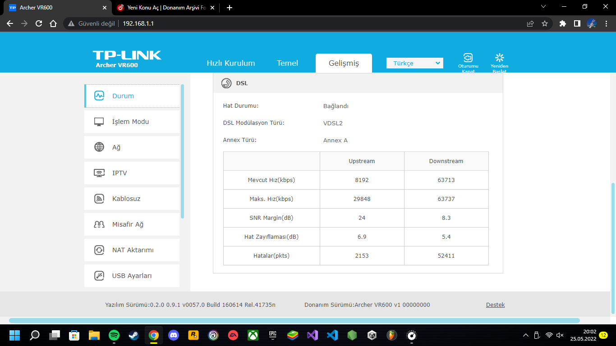This screenshot has height=346, width=616.
Task: Close the Yeni Konu Aç browser tab
Action: point(212,8)
